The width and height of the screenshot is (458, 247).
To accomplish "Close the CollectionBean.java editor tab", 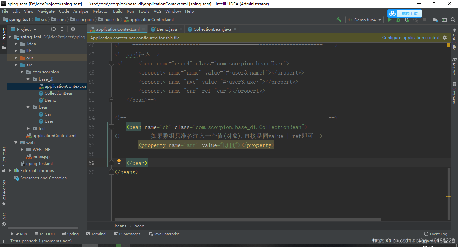I will [x=235, y=29].
